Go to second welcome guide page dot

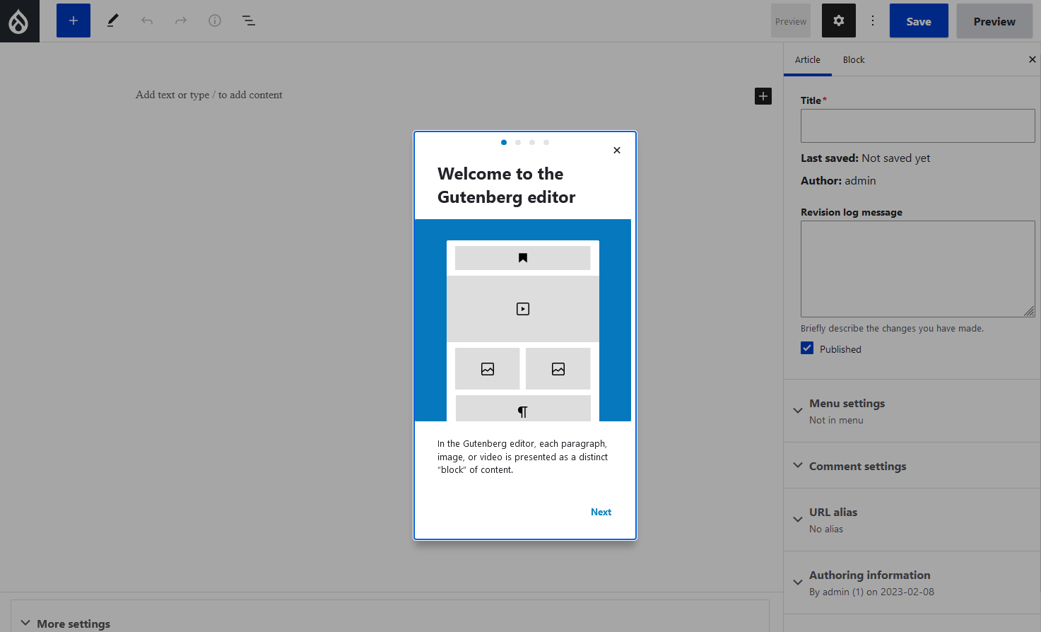click(x=518, y=142)
